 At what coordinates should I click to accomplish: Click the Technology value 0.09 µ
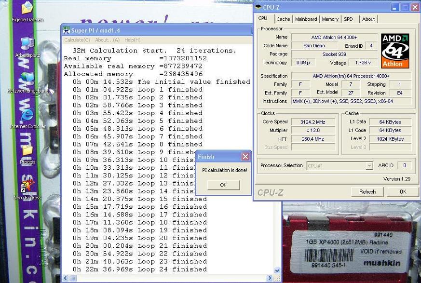(303, 63)
